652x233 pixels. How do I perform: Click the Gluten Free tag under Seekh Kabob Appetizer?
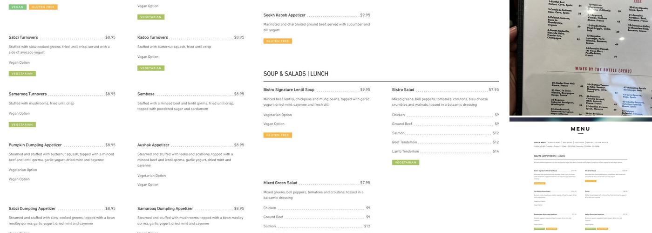pos(278,41)
